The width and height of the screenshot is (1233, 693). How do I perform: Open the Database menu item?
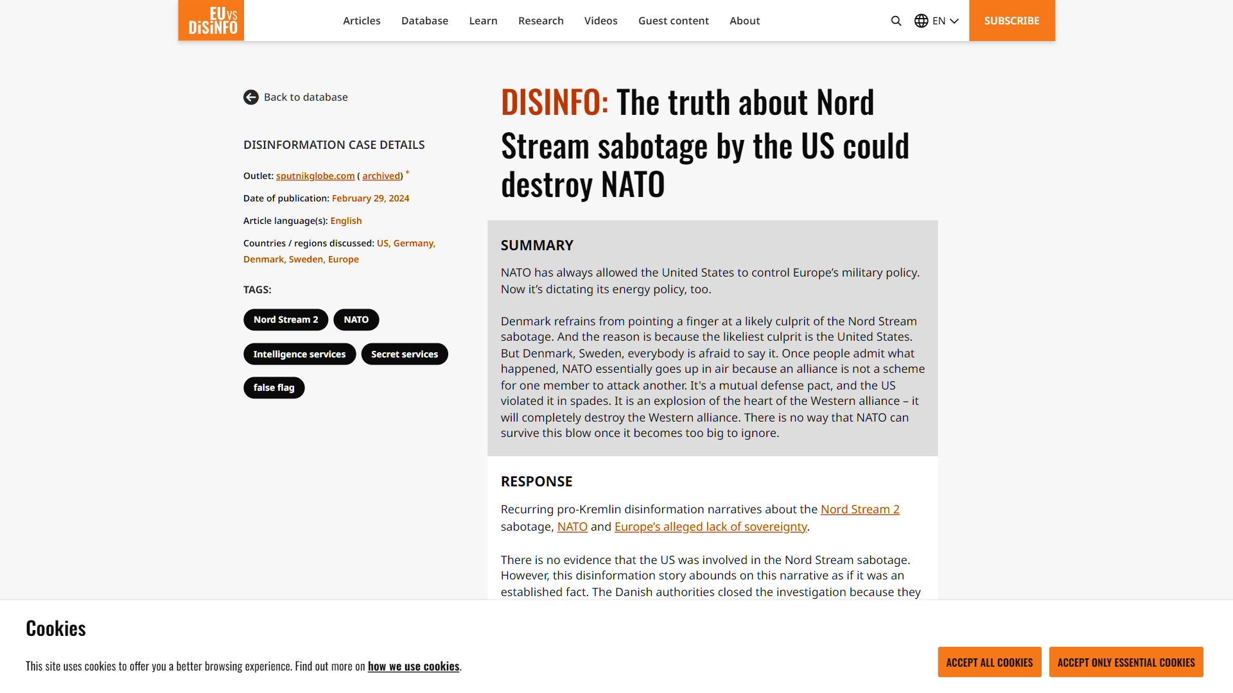click(424, 21)
